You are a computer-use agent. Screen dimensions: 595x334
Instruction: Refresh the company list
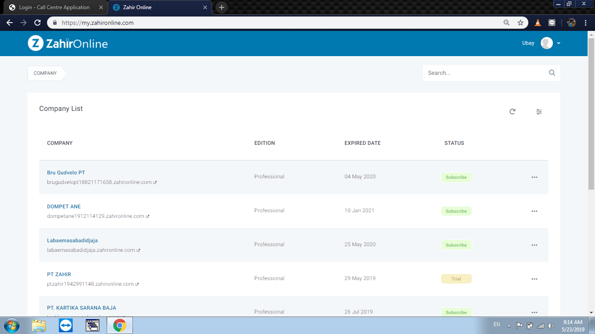512,112
